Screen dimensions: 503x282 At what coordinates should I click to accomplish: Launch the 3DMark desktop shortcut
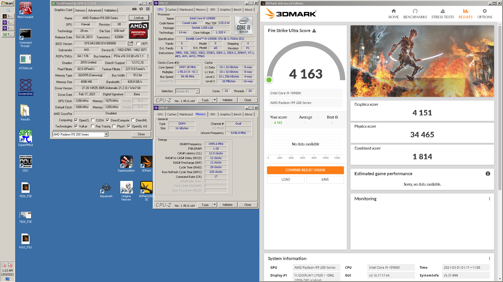146,164
